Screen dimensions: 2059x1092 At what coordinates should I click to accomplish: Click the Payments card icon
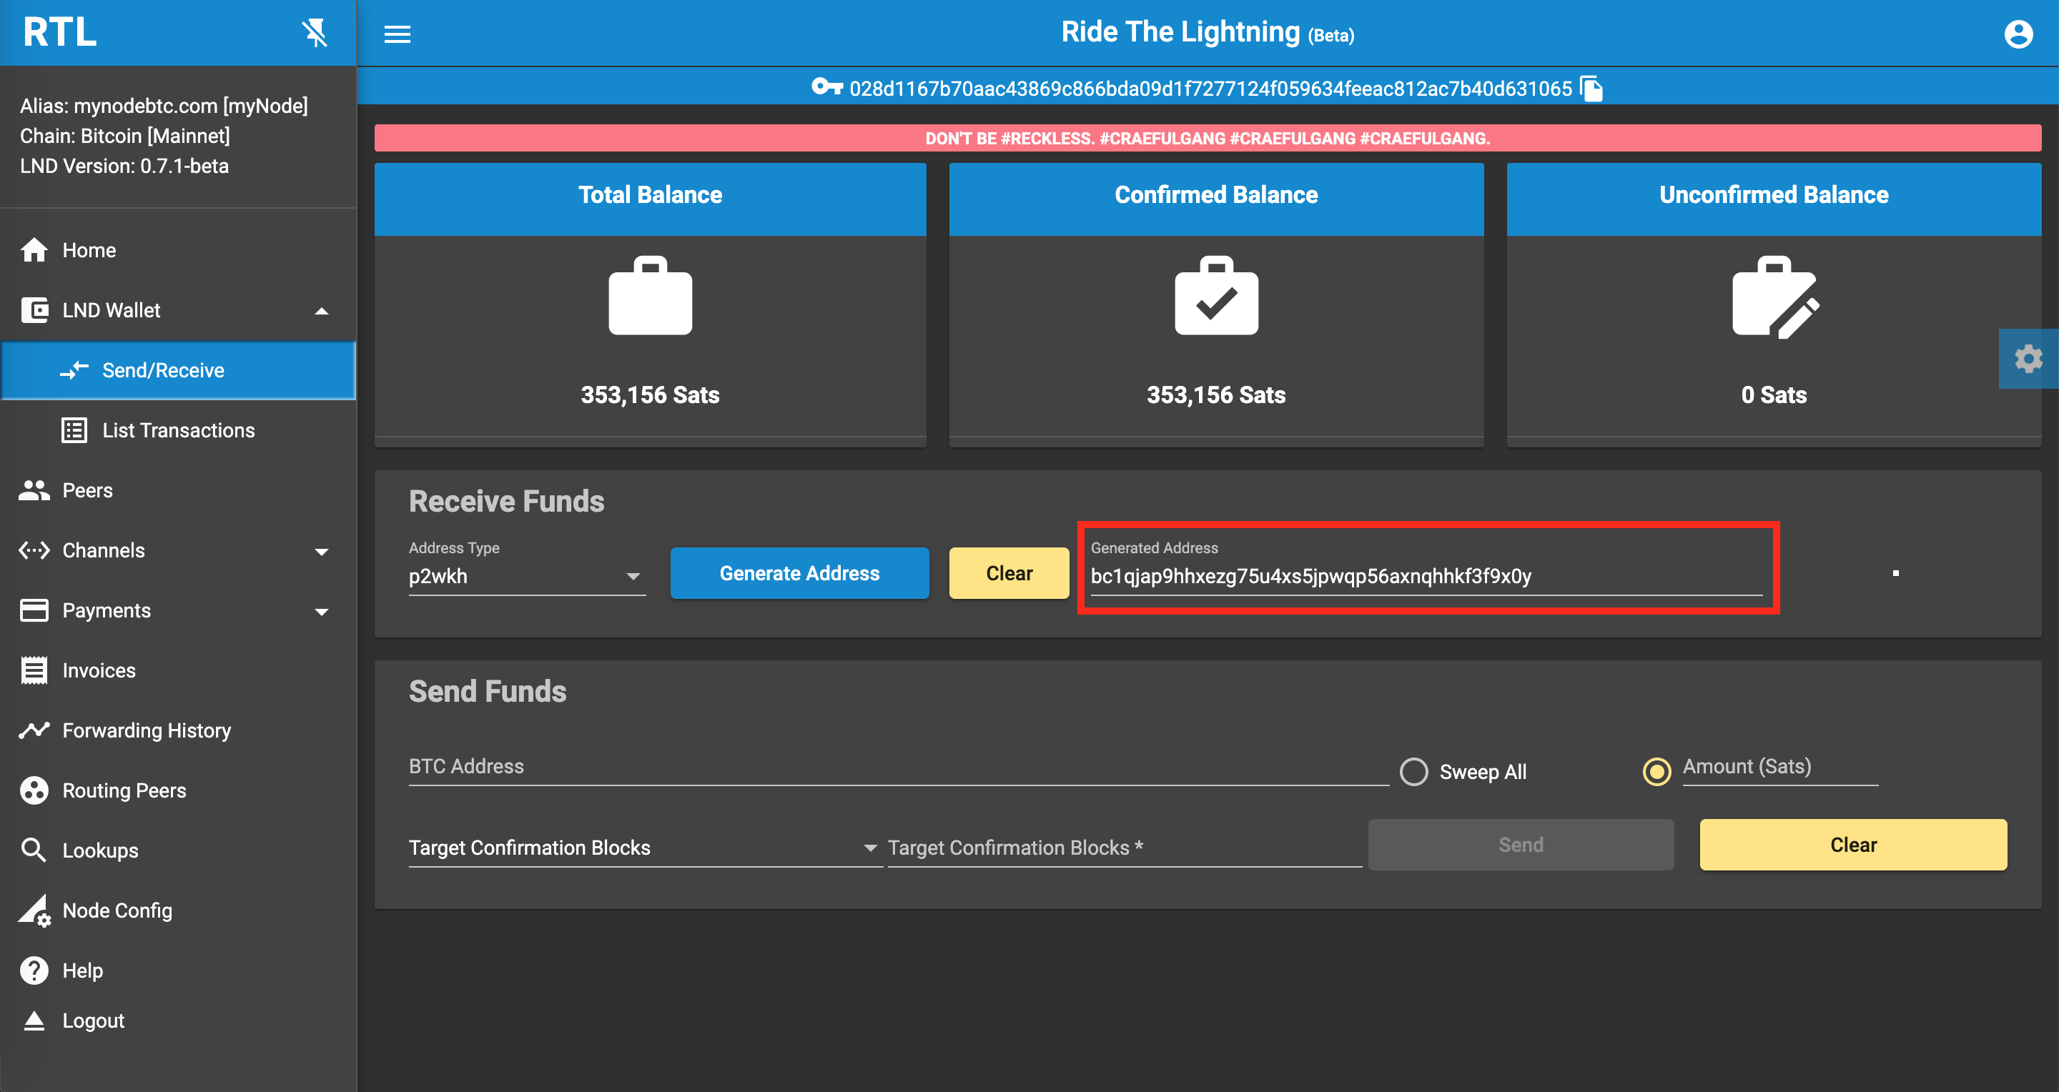[34, 610]
